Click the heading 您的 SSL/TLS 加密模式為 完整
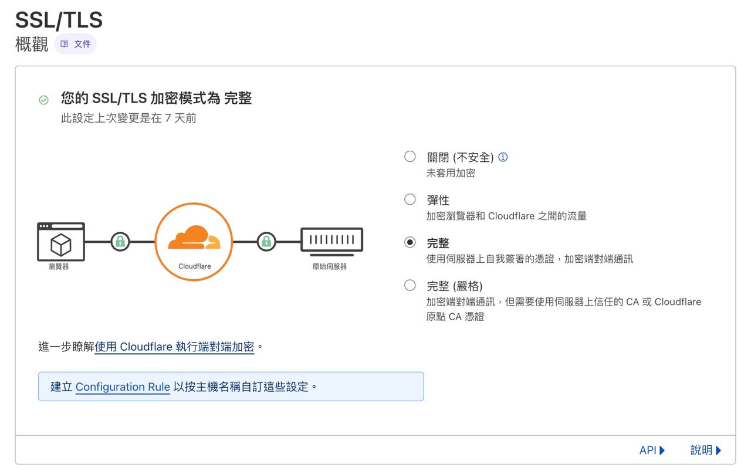The image size is (751, 471). 156,98
